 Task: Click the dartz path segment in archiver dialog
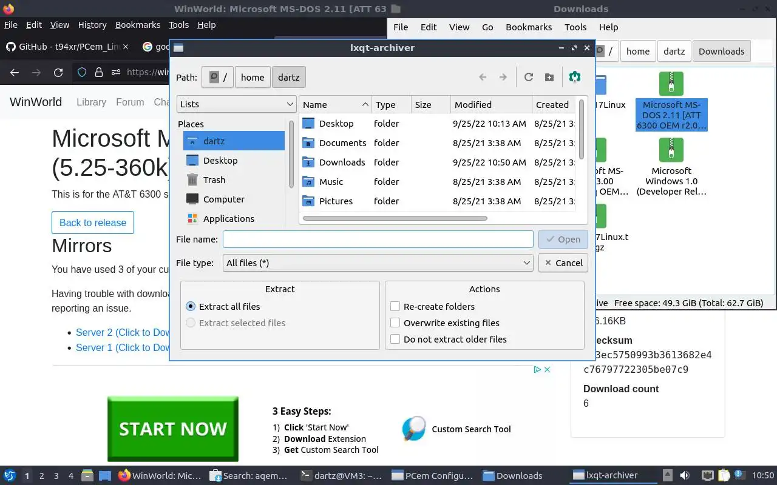click(289, 77)
